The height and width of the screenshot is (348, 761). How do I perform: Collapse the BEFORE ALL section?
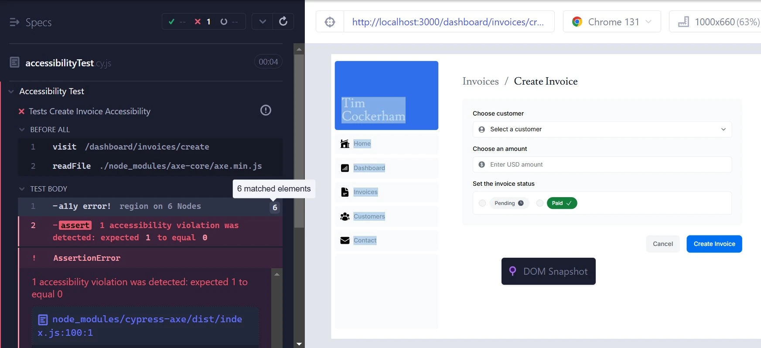click(x=22, y=130)
